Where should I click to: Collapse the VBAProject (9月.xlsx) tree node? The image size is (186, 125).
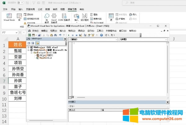(x=28, y=47)
